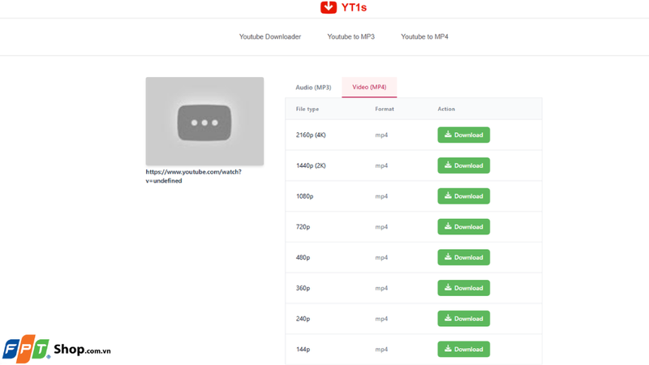Image resolution: width=649 pixels, height=365 pixels.
Task: Select the 1440p (2K) file type label
Action: pyautogui.click(x=311, y=165)
